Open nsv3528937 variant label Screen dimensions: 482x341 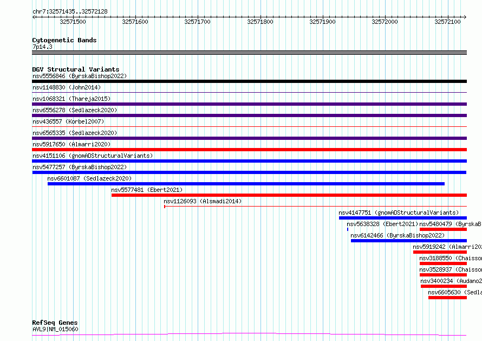pyautogui.click(x=451, y=269)
